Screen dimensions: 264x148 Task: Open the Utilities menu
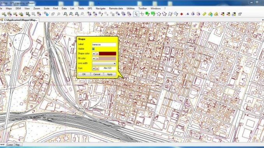pyautogui.click(x=130, y=9)
